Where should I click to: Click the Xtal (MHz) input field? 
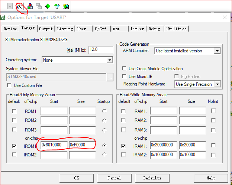point(101,50)
